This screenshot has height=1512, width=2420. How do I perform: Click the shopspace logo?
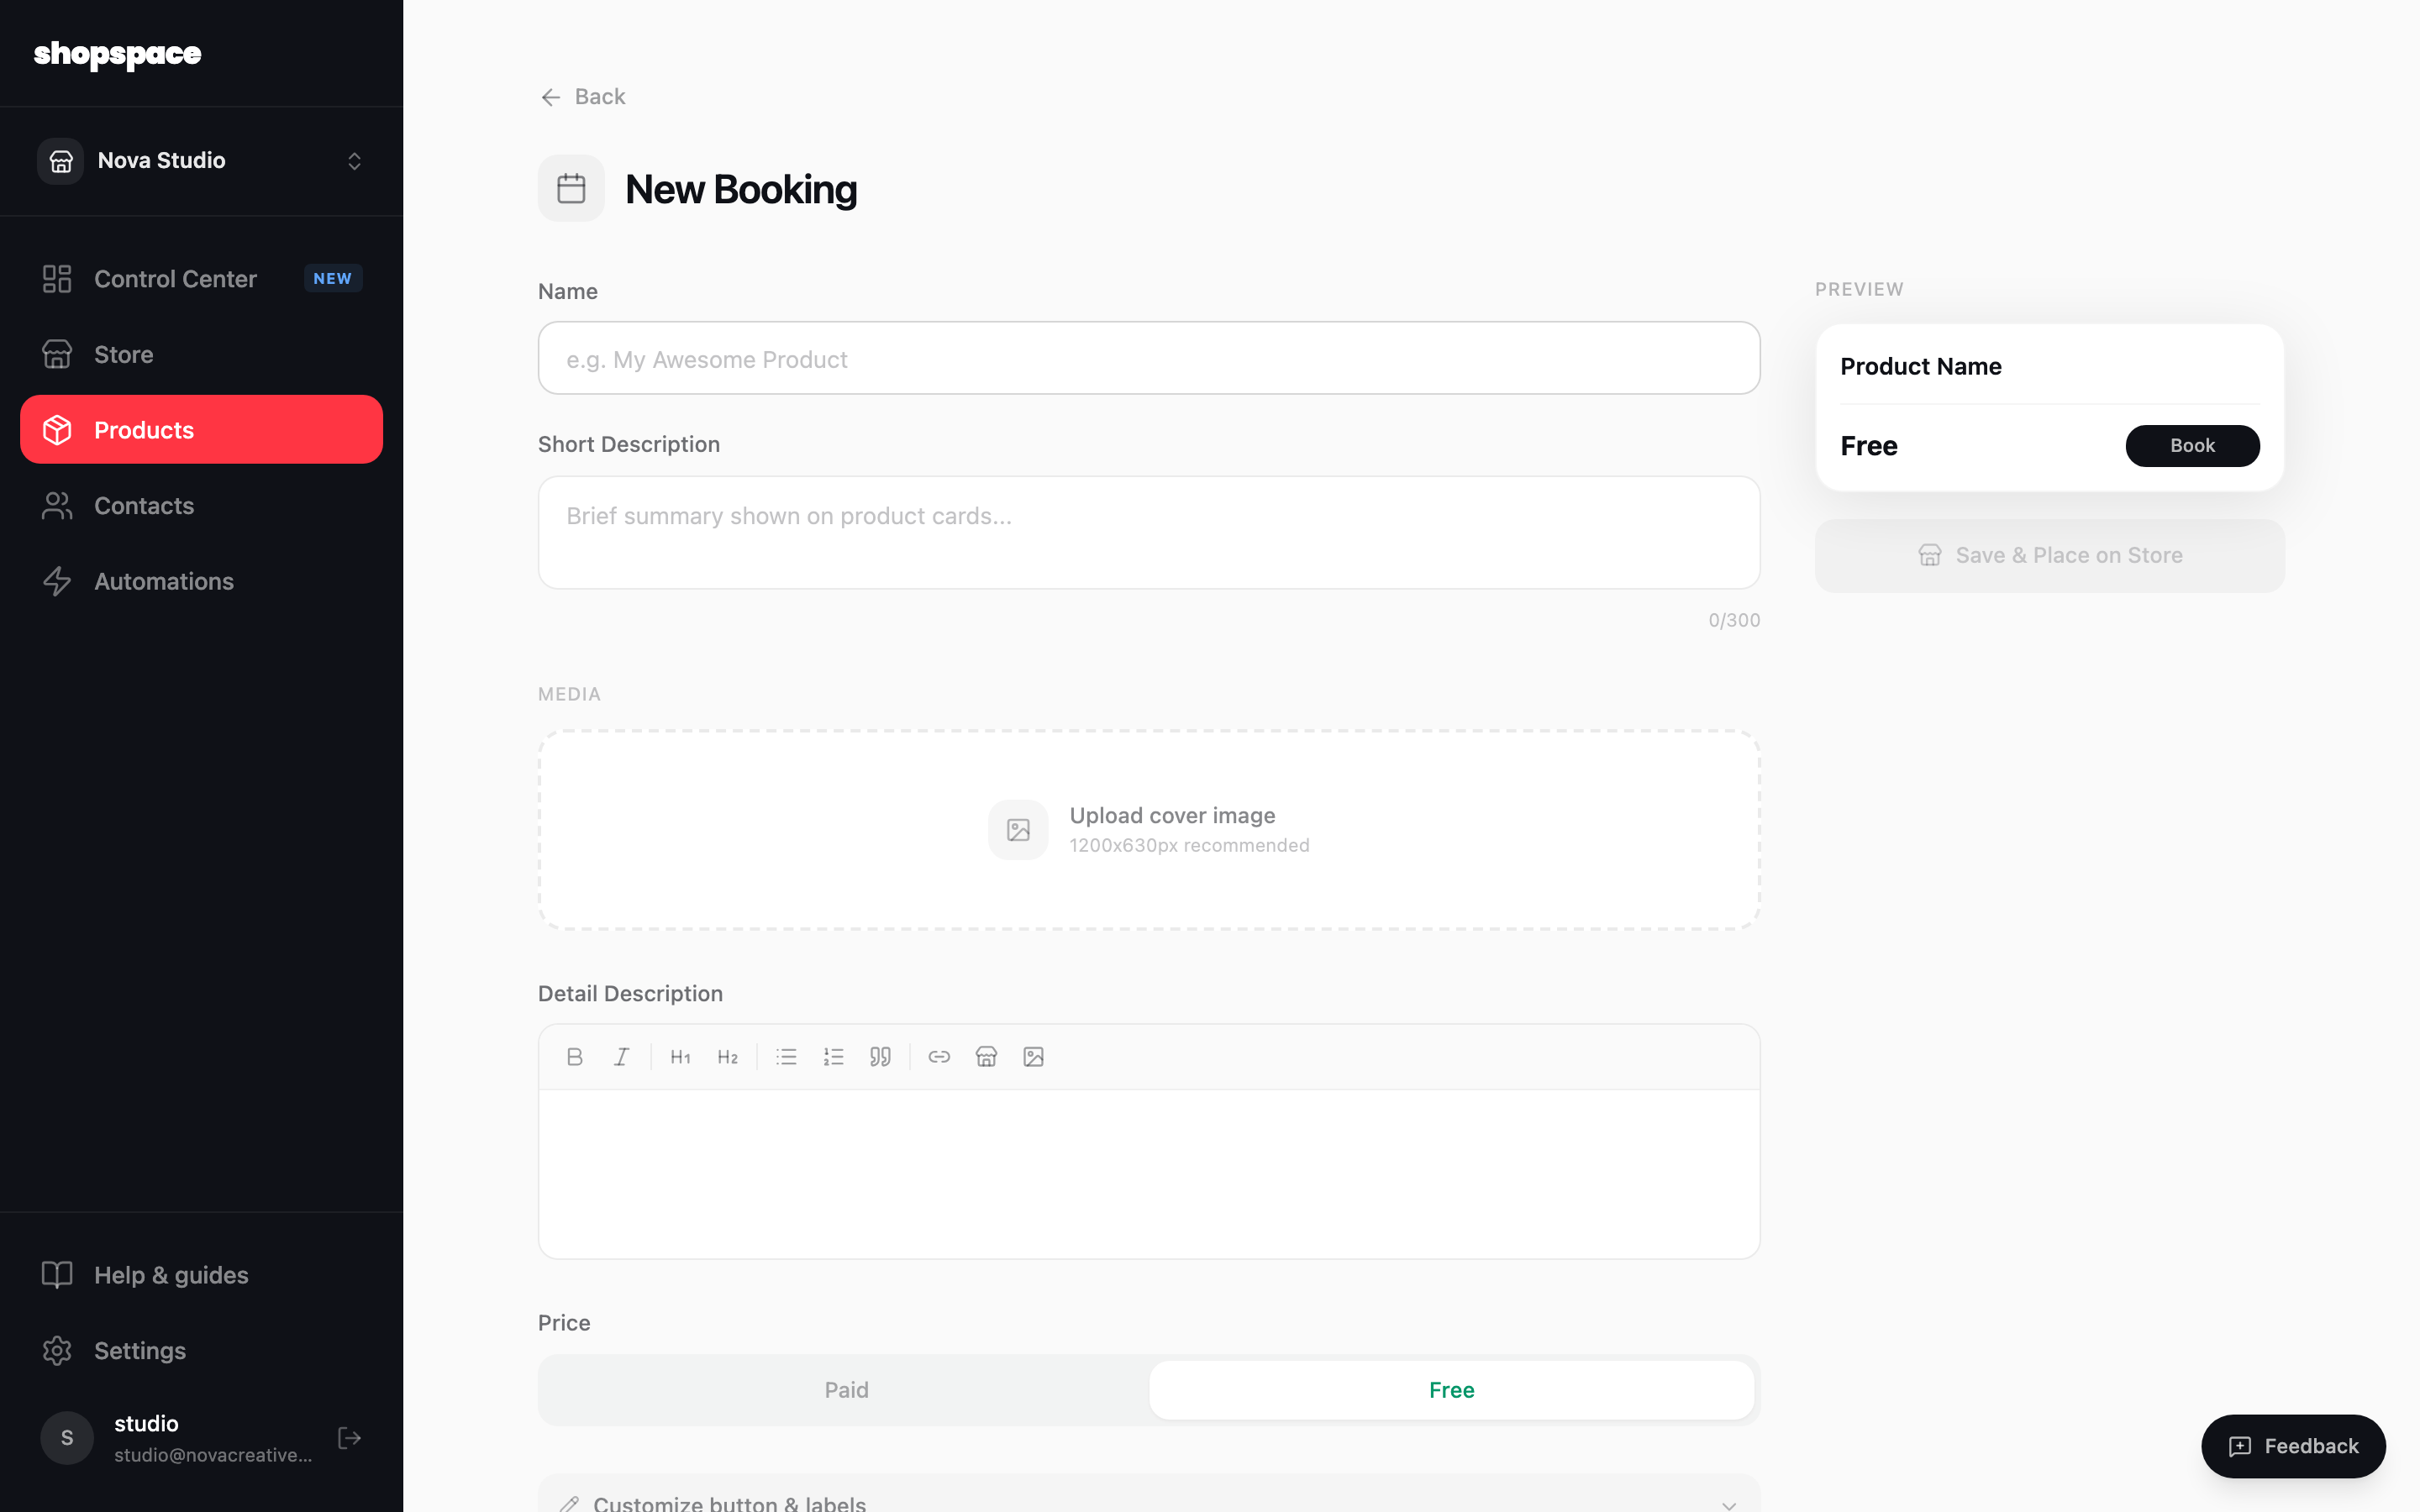click(x=117, y=54)
